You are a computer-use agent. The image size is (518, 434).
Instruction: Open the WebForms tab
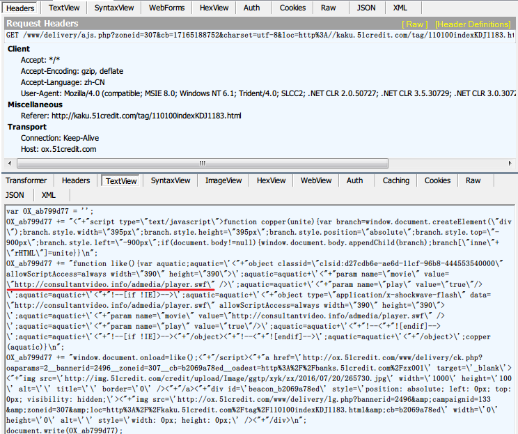[x=166, y=8]
